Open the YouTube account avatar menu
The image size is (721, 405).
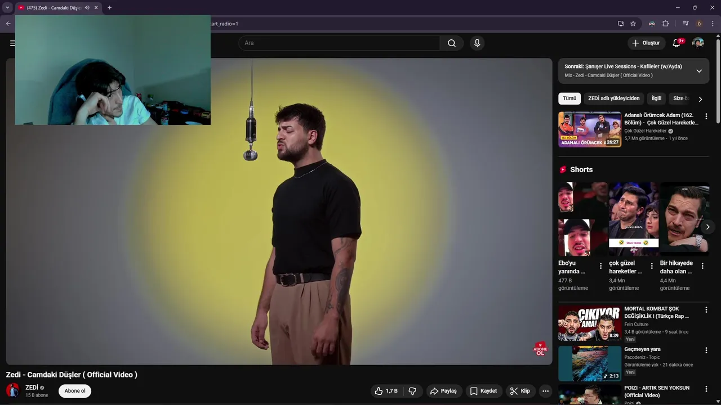[x=698, y=43]
